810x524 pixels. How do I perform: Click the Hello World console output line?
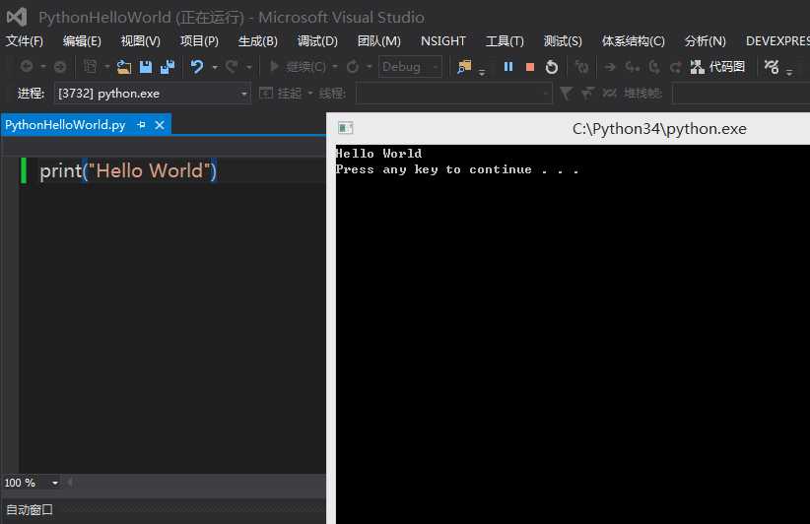click(x=378, y=154)
